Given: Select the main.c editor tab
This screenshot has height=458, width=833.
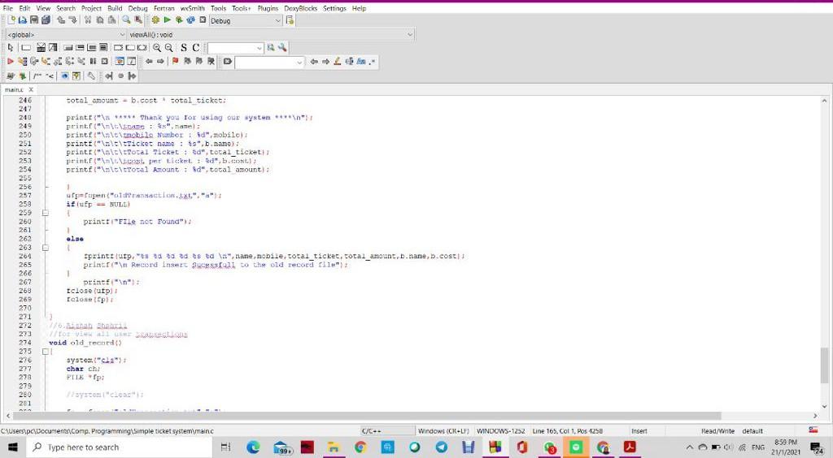Looking at the screenshot, I should point(15,89).
